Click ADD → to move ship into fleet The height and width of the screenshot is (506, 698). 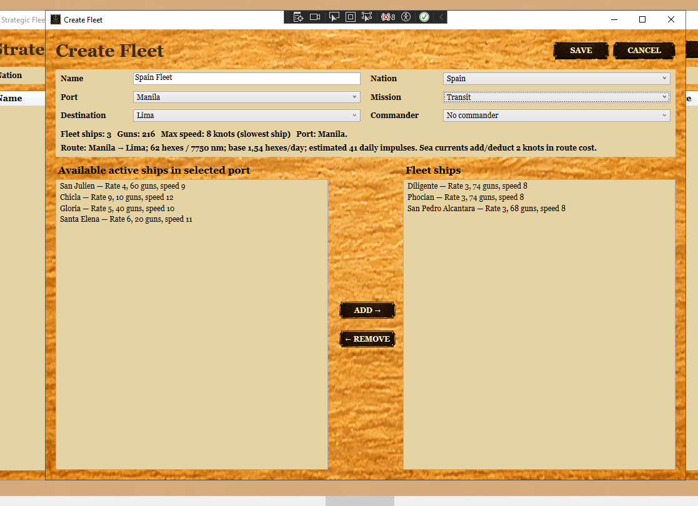367,310
